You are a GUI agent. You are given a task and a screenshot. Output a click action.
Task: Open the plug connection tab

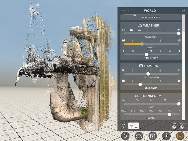coord(125,136)
